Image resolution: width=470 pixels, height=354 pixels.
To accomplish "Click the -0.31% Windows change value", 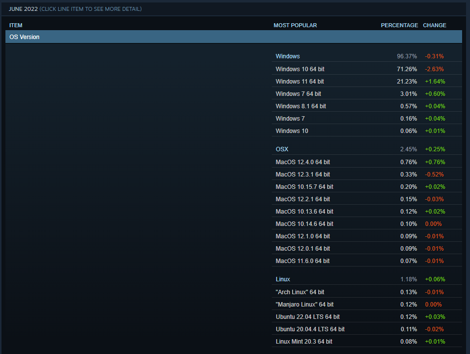I will (x=434, y=56).
